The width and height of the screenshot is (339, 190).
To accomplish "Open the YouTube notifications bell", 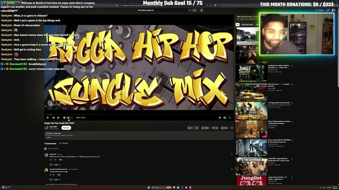I will [x=328, y=10].
